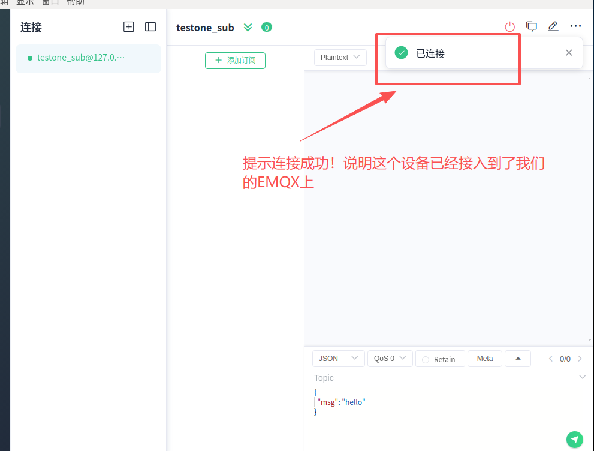This screenshot has height=451, width=594.
Task: Click the new connection plus icon
Action: pyautogui.click(x=128, y=27)
